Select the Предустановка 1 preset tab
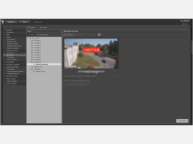Viewport: 193px width, 144px height. click(x=68, y=35)
